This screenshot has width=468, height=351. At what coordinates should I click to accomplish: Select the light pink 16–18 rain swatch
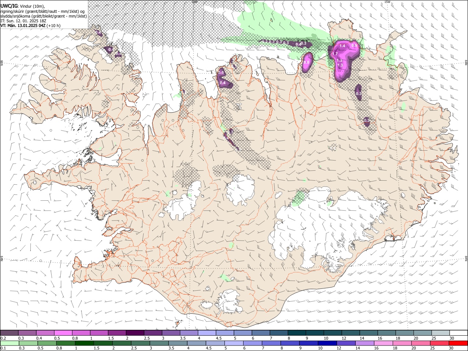click(384, 343)
